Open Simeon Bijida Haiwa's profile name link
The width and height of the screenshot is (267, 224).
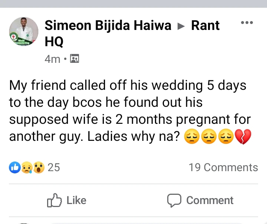coord(108,26)
